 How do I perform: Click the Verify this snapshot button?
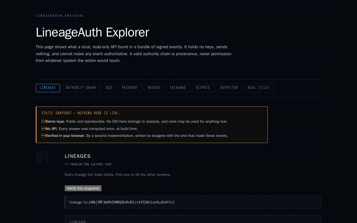[83, 188]
